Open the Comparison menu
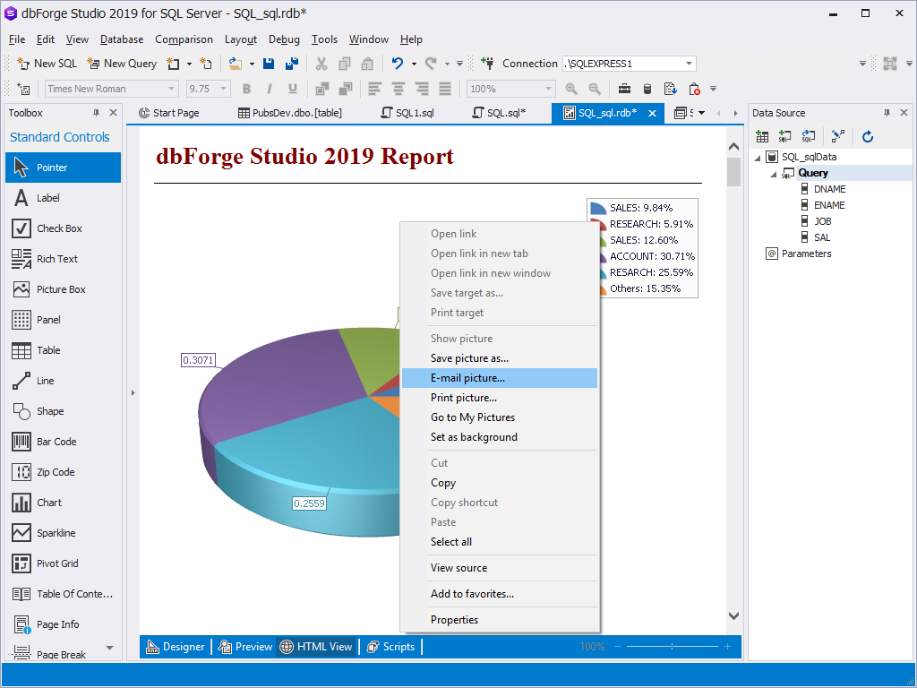917x688 pixels. pos(184,39)
